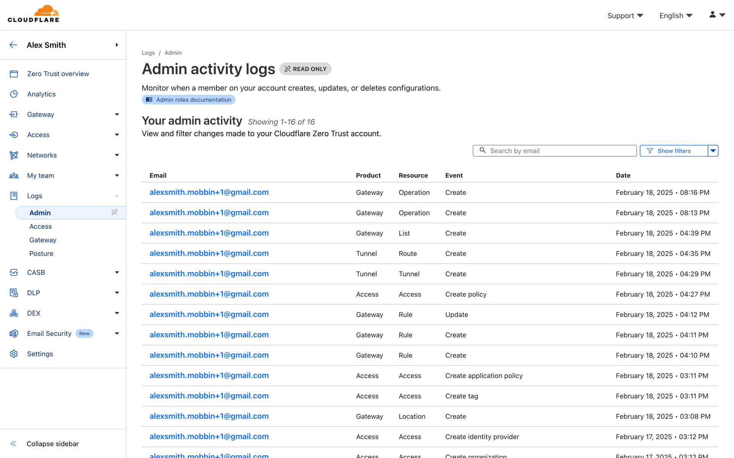Image resolution: width=734 pixels, height=458 pixels.
Task: Click the back arrow beside Alex Smith
Action: pyautogui.click(x=13, y=45)
